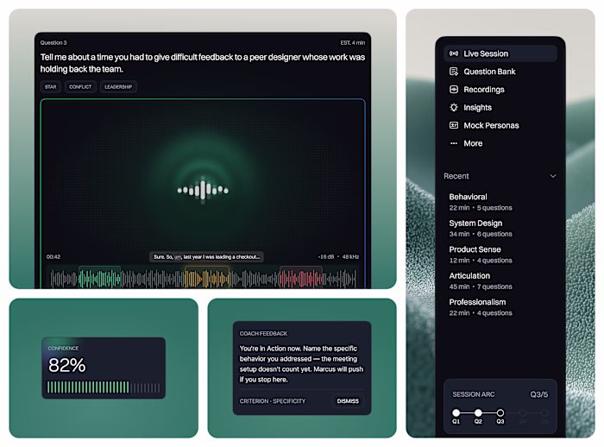Viewport: 604px width, 447px height.
Task: Collapse the Recent section chevron
Action: point(553,176)
